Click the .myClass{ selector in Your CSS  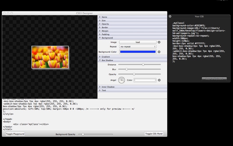pyautogui.click(x=178, y=23)
